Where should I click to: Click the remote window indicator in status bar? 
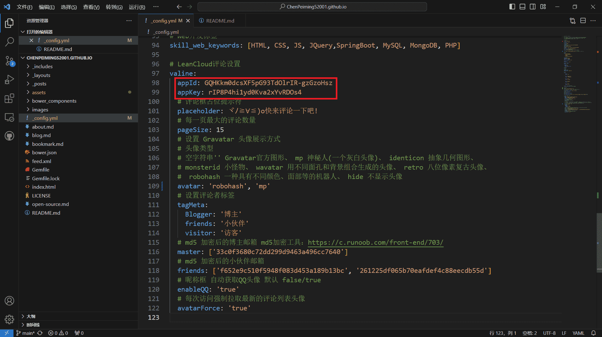pyautogui.click(x=7, y=333)
